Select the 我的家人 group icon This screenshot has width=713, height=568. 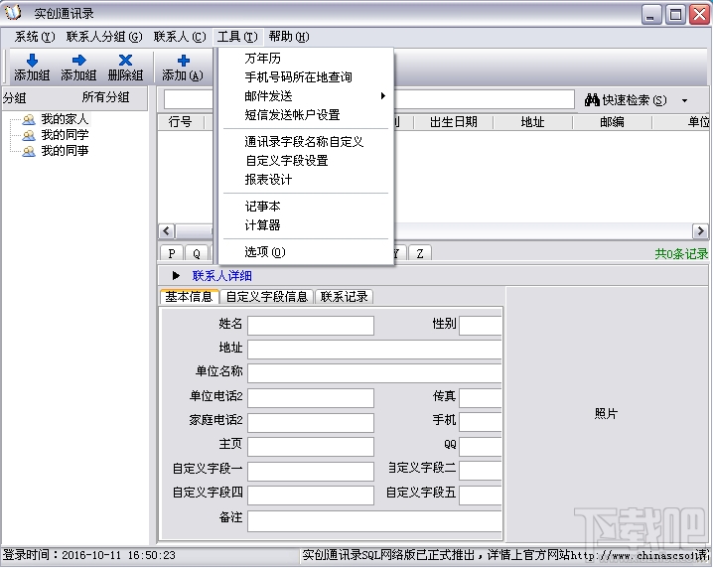point(29,119)
